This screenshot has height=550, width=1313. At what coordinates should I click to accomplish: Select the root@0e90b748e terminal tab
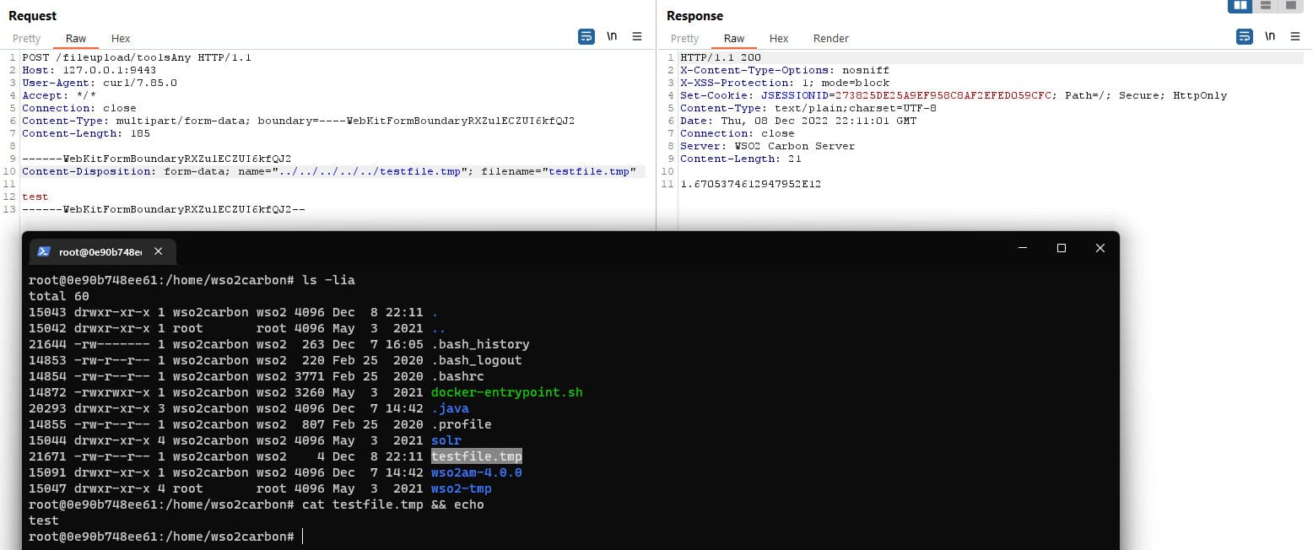click(x=102, y=251)
